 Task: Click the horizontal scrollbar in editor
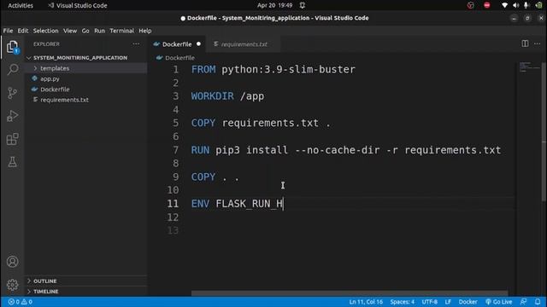(x=350, y=293)
